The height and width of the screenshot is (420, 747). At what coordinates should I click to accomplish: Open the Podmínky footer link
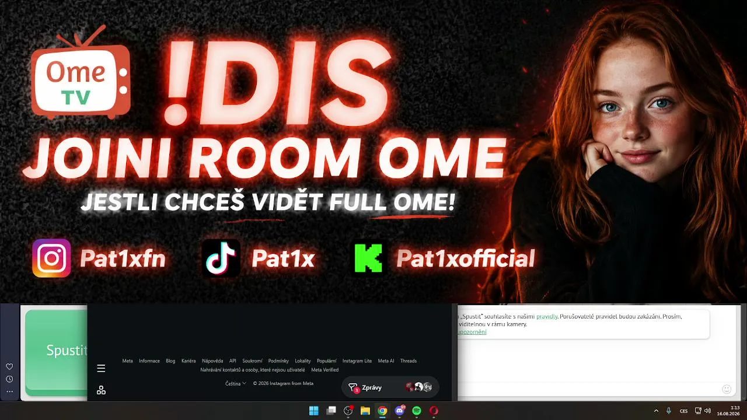pyautogui.click(x=278, y=361)
